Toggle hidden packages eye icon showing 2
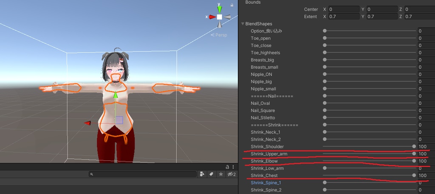The width and height of the screenshot is (435, 194). point(232,174)
